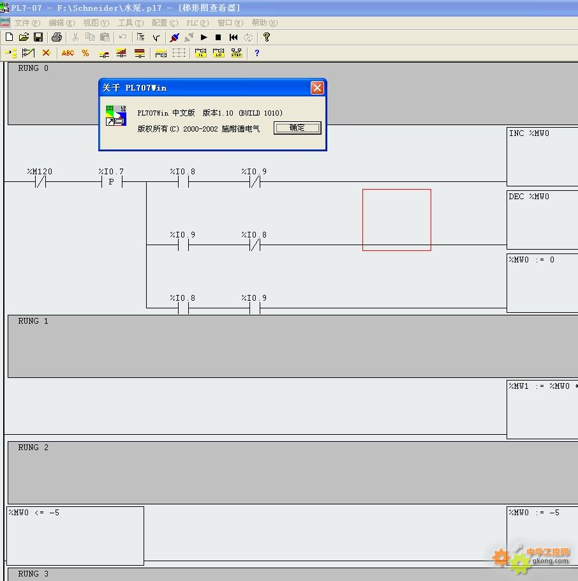Open the 视图(V) menu
The height and width of the screenshot is (581, 578).
[96, 23]
